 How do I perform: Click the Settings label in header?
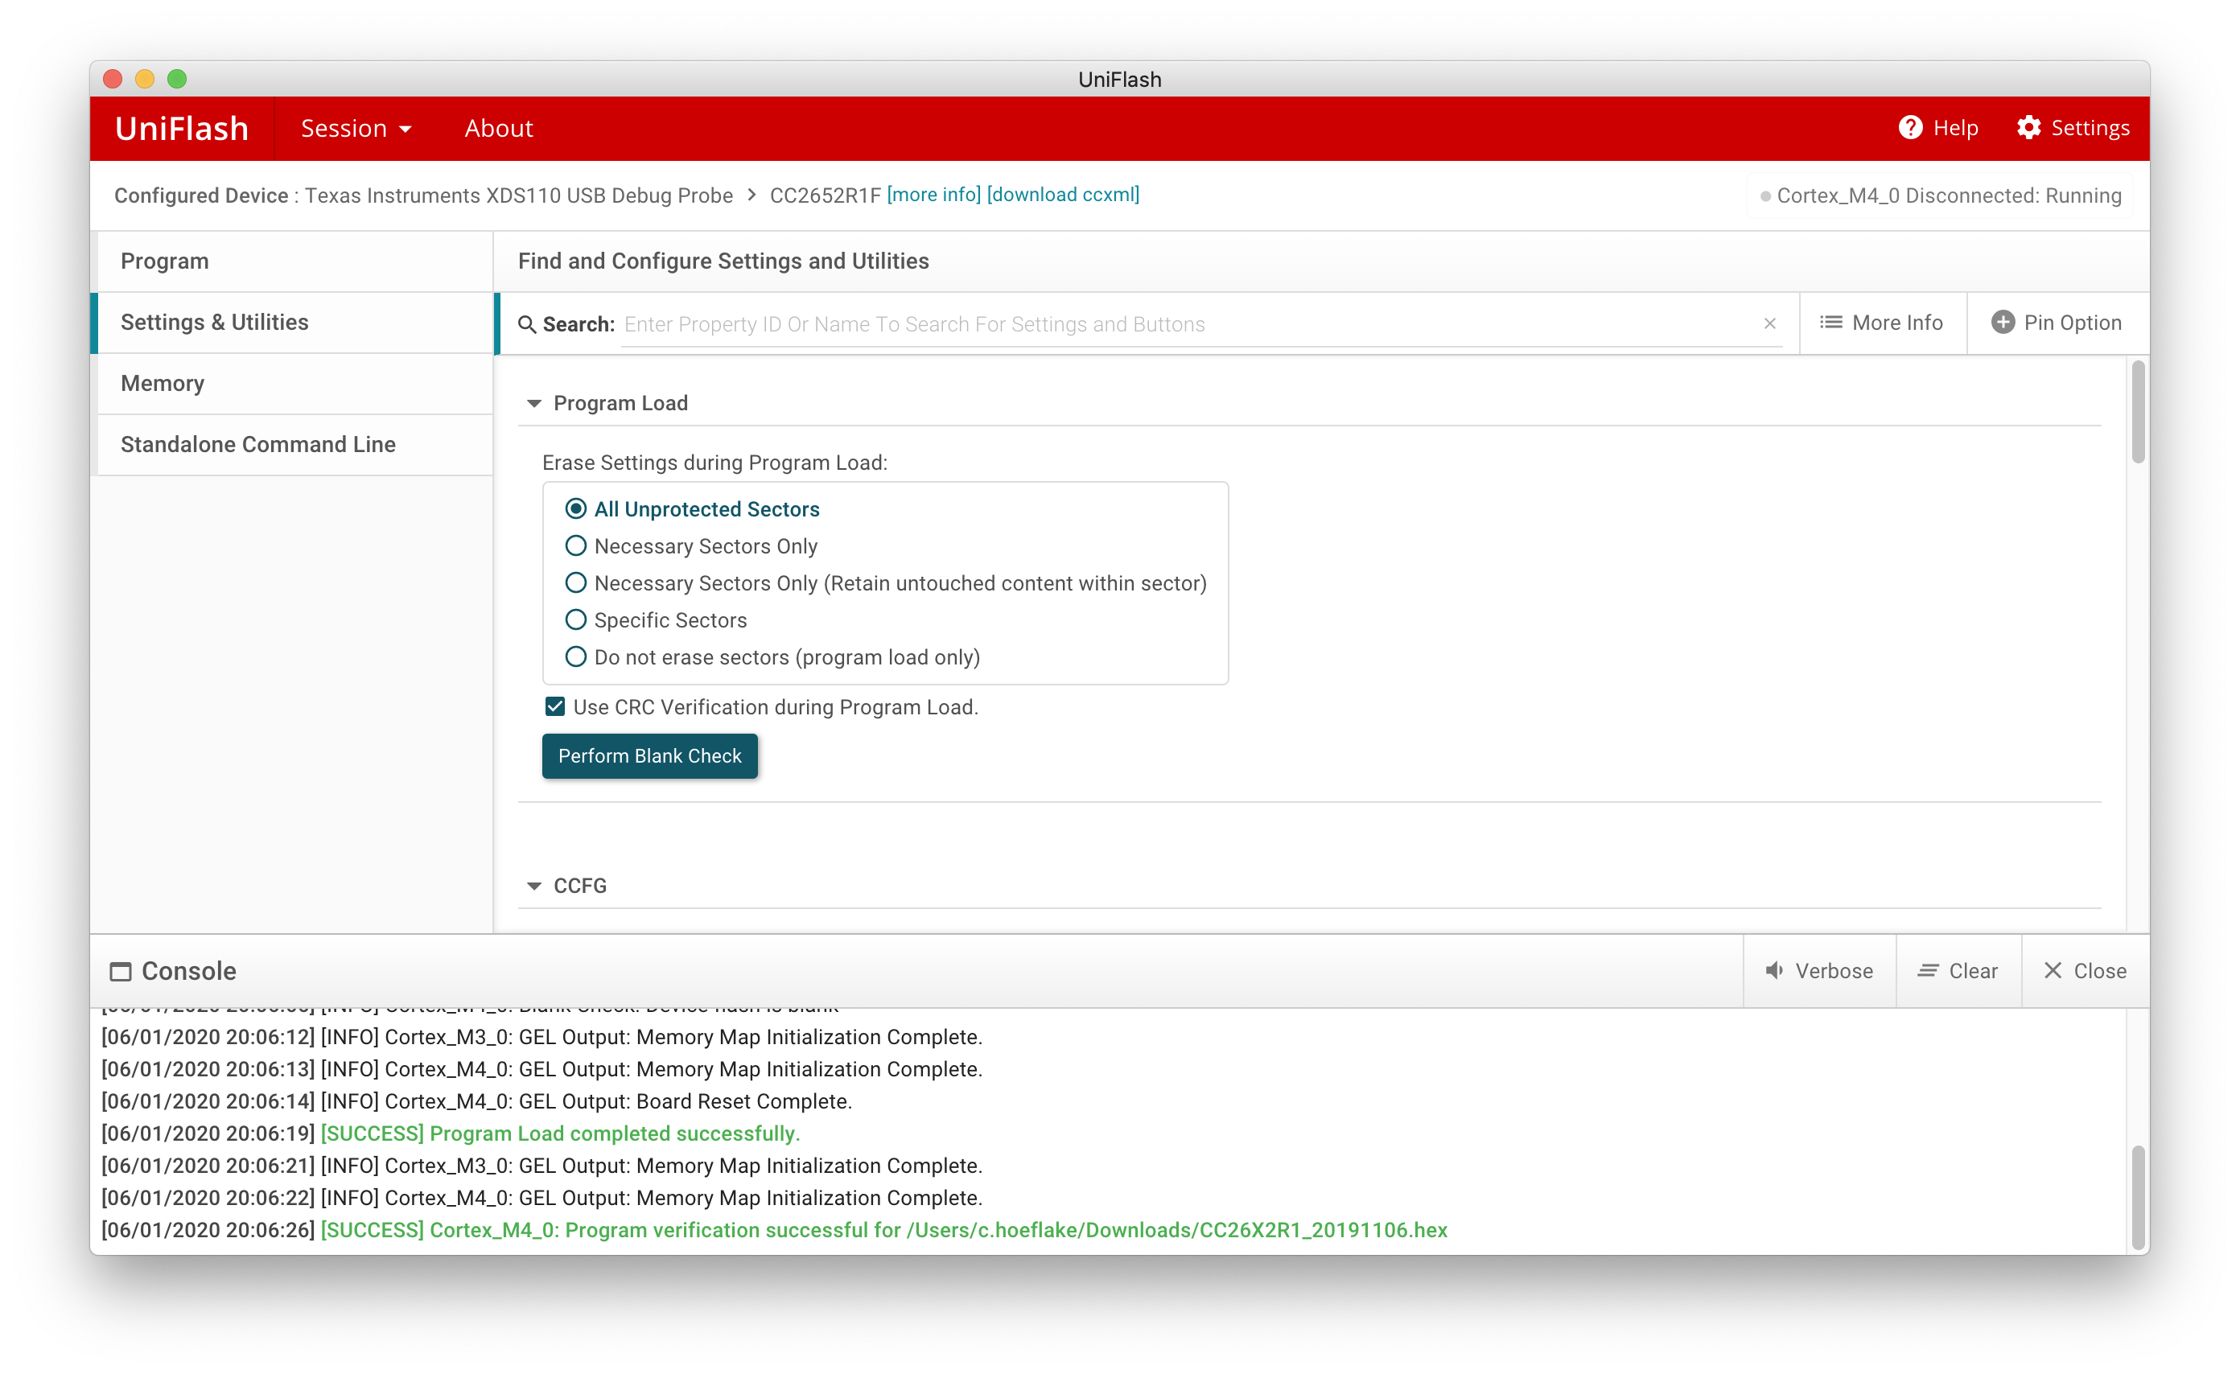[2090, 128]
